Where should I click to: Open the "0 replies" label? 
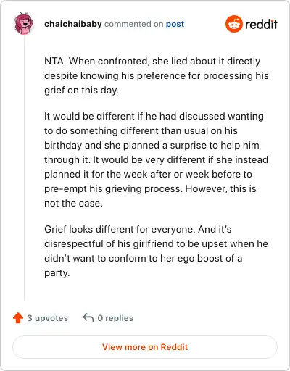pyautogui.click(x=115, y=318)
